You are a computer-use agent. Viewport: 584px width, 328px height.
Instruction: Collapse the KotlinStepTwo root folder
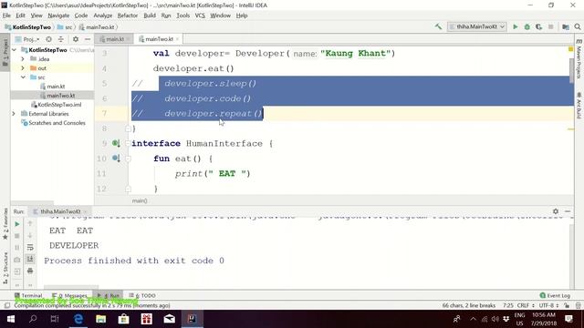point(15,50)
